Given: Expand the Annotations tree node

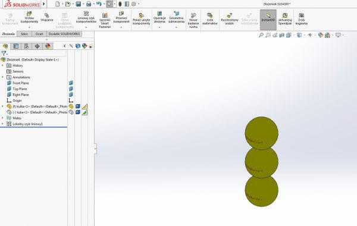Looking at the screenshot, I should [2, 77].
